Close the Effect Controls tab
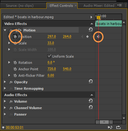 [x=76, y=5]
